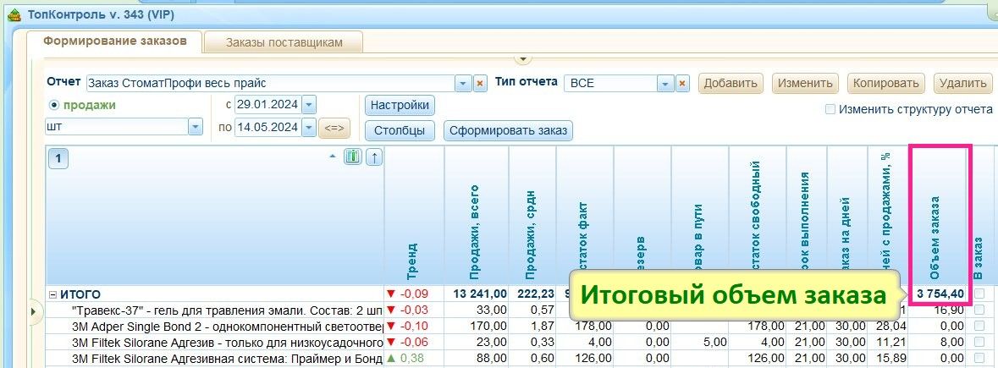Viewport: 998px width, 368px height.
Task: Tick В заказ checkbox for 3M Filtek Silorane Адгезив row
Action: click(979, 342)
